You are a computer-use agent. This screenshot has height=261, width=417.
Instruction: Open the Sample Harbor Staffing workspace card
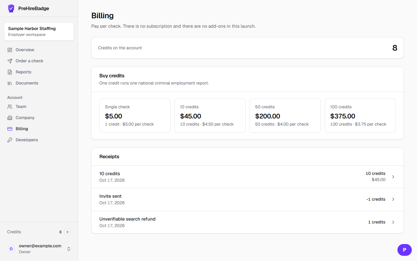pos(39,32)
